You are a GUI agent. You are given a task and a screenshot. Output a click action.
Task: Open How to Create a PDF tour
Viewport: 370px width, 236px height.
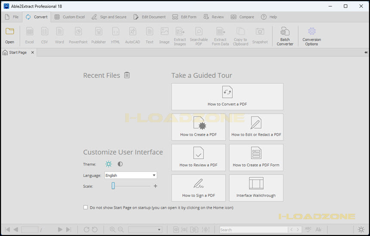(x=198, y=127)
